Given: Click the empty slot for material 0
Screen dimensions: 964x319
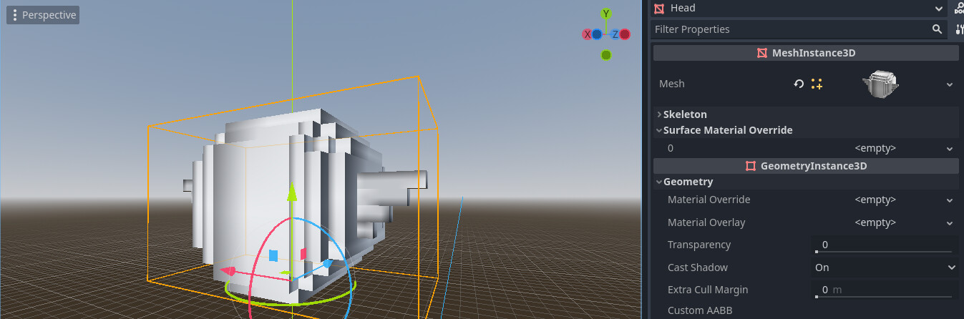Looking at the screenshot, I should [x=875, y=148].
